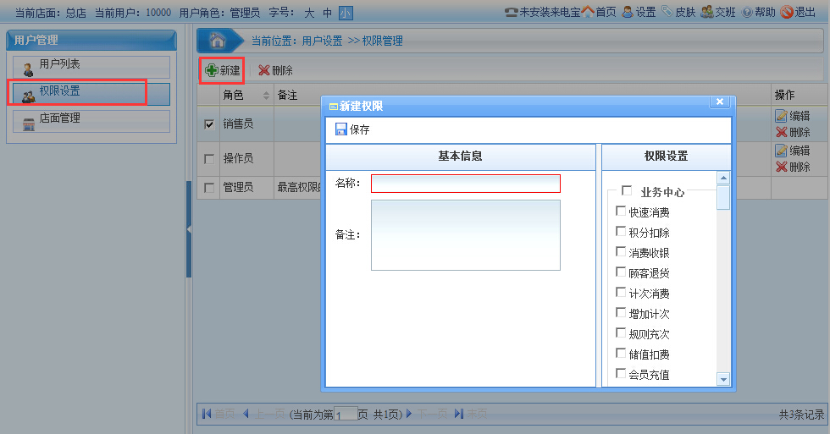830x434 pixels.
Task: Check 增加计次 permission
Action: 621,312
